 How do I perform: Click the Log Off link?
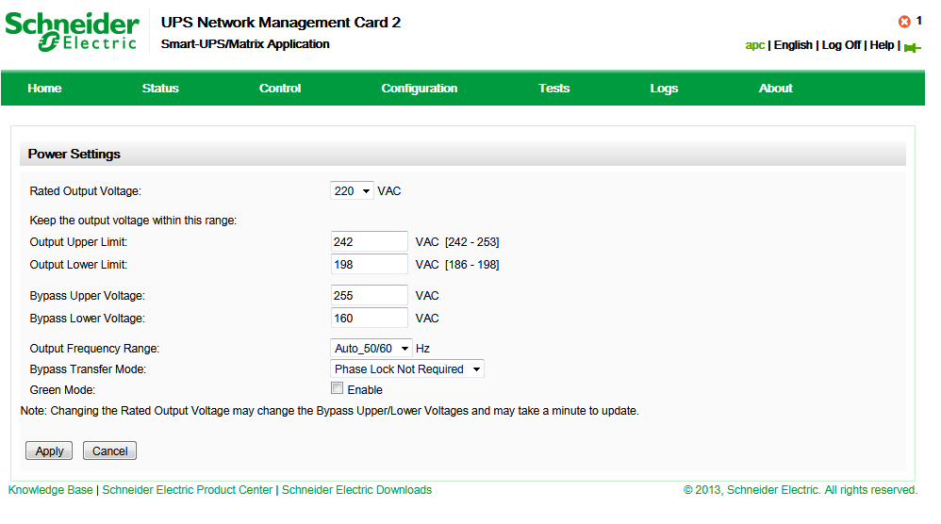tap(841, 45)
